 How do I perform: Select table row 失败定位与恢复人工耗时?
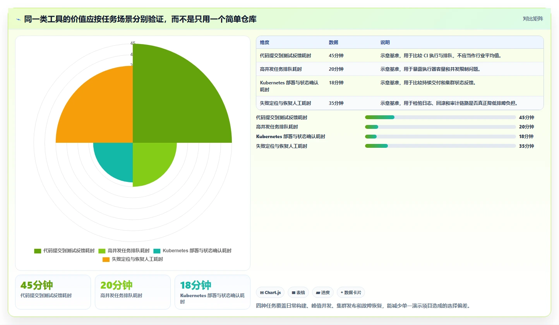(x=400, y=103)
